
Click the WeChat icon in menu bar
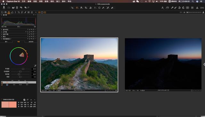pyautogui.click(x=137, y=1)
